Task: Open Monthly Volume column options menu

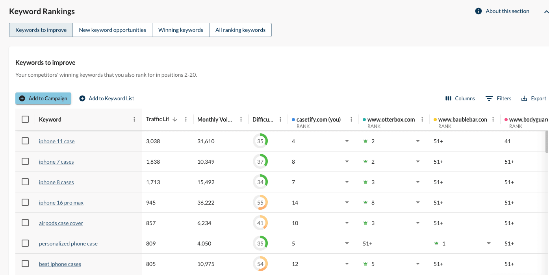Action: (x=241, y=119)
